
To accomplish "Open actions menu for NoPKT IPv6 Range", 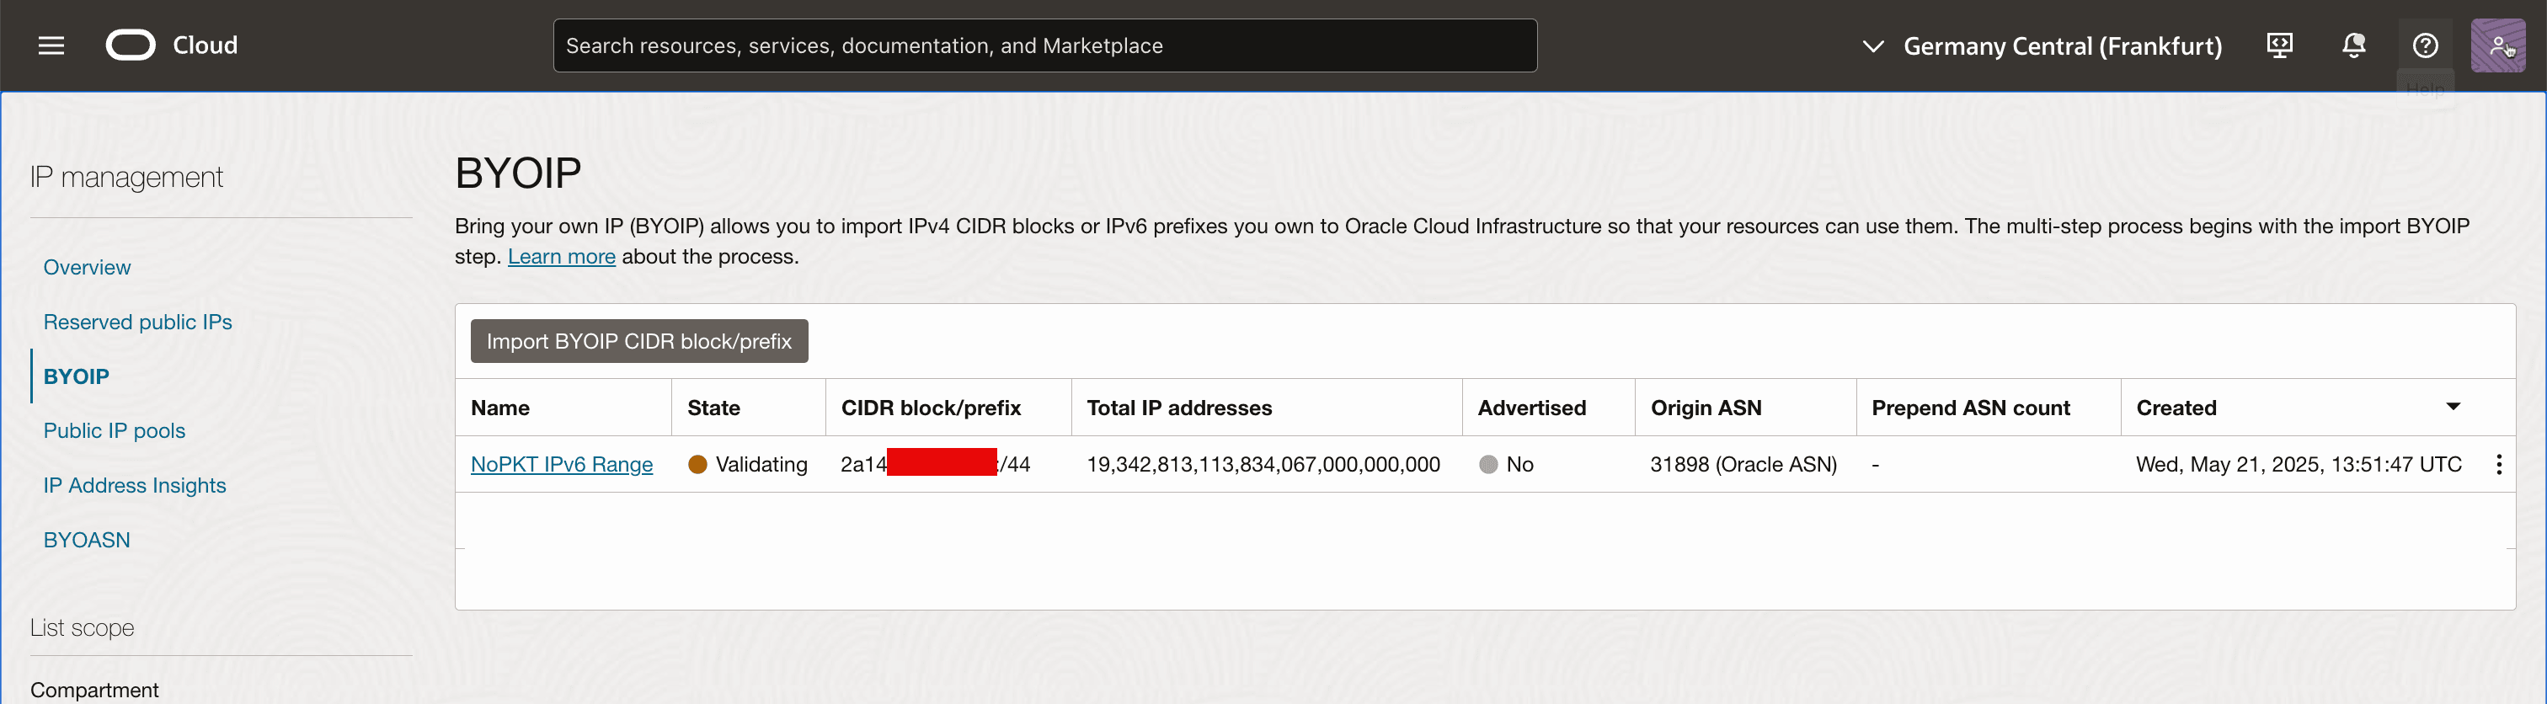I will tap(2498, 465).
